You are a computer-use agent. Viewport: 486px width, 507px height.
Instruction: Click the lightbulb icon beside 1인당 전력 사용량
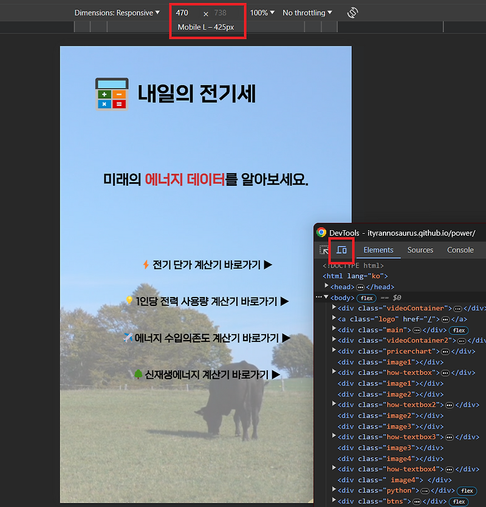click(128, 301)
